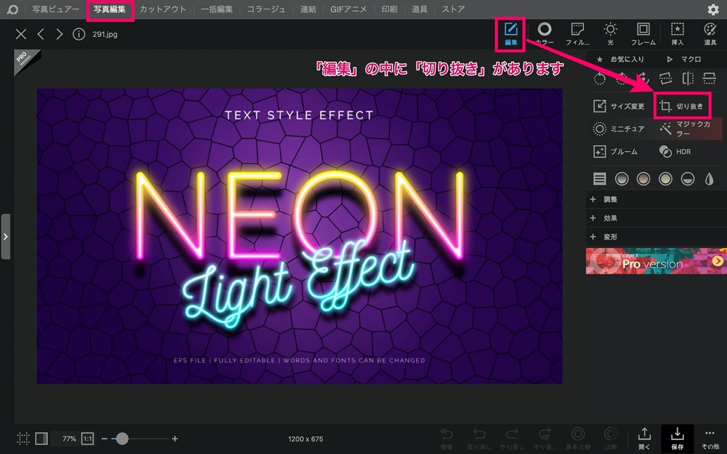Click the 保存 (Save) button

pos(677,439)
